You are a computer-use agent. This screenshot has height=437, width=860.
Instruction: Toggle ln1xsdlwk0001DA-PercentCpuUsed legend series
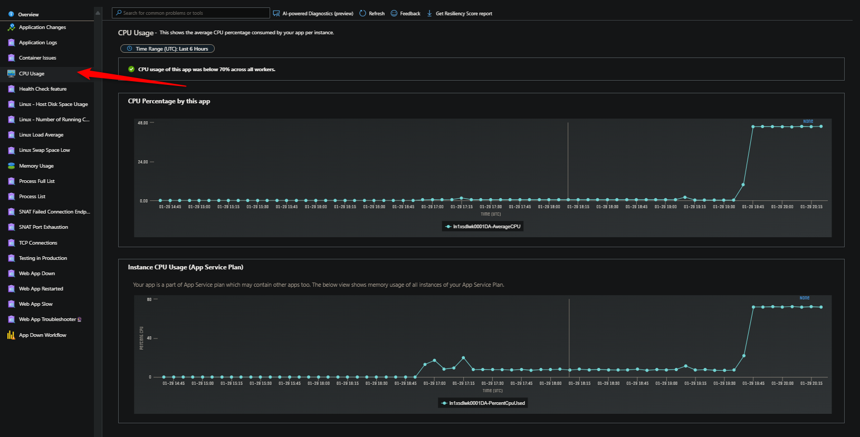pyautogui.click(x=483, y=403)
